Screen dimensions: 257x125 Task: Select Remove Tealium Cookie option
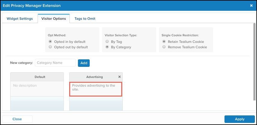(x=164, y=47)
